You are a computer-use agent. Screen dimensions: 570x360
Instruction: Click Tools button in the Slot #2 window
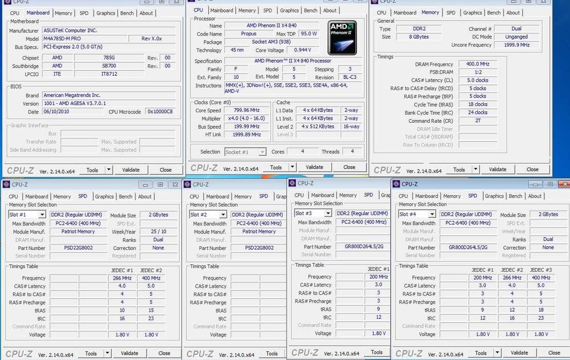click(272, 354)
